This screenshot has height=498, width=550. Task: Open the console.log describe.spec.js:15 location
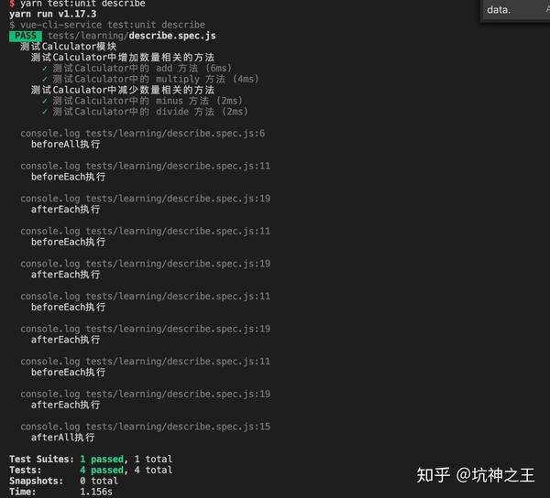[x=145, y=427]
